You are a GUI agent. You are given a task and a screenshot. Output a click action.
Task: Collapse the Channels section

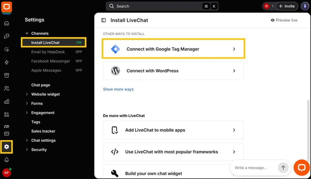pos(27,33)
